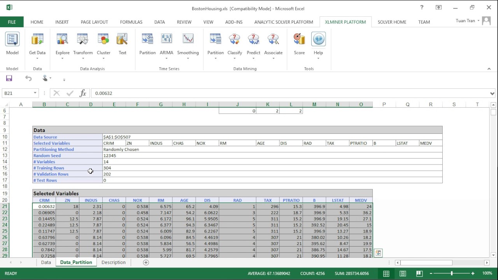Switch to Page Break Preview
498x280 pixels.
(419, 273)
